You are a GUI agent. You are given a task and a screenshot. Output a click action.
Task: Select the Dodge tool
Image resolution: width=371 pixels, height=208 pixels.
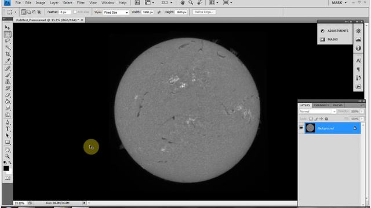click(x=8, y=115)
